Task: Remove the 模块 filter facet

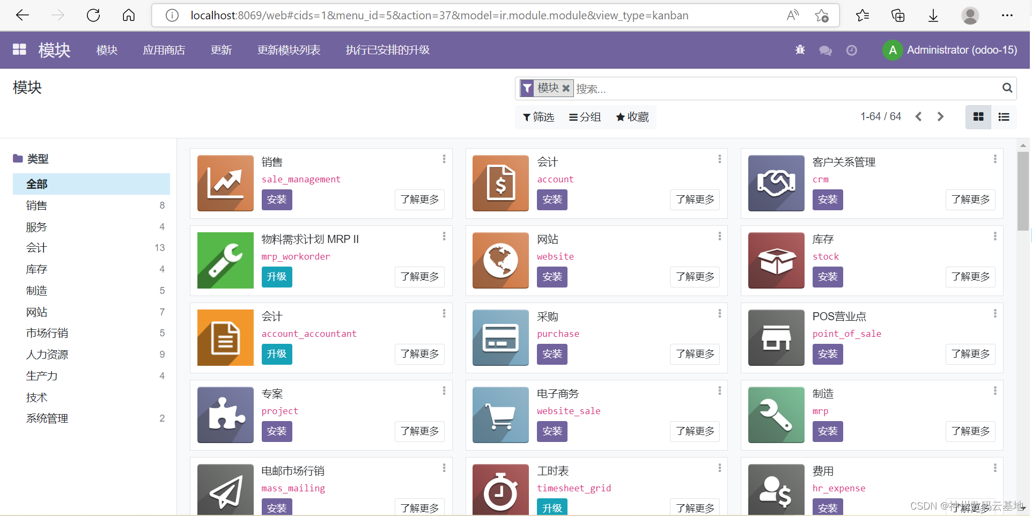Action: pos(566,88)
